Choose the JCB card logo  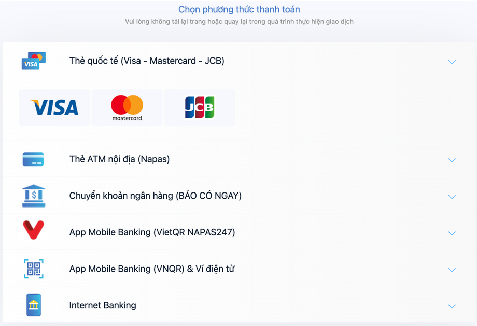[x=200, y=108]
